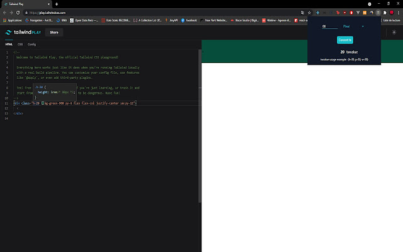View site info via the lock icon
The image size is (403, 252).
26,13
